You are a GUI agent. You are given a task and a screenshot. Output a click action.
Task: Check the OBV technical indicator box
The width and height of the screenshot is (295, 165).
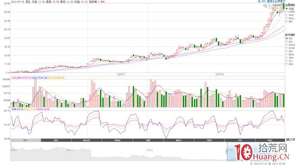tap(287, 58)
